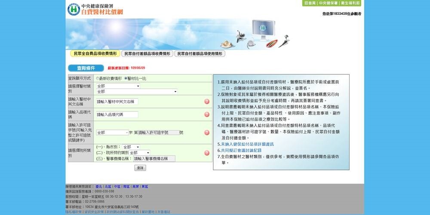
Task: Click 東區 service office link
Action: pos(144,187)
